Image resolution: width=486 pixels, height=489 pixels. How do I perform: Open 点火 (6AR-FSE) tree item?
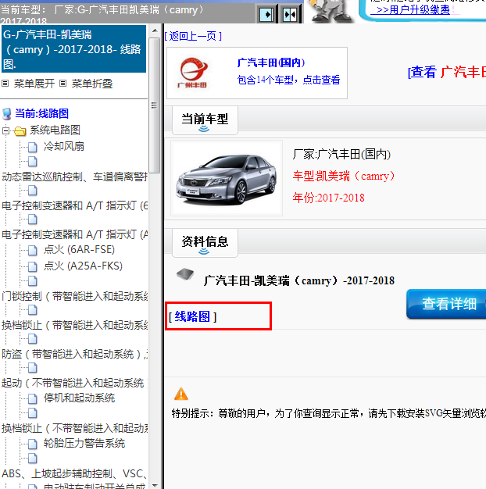click(x=79, y=249)
